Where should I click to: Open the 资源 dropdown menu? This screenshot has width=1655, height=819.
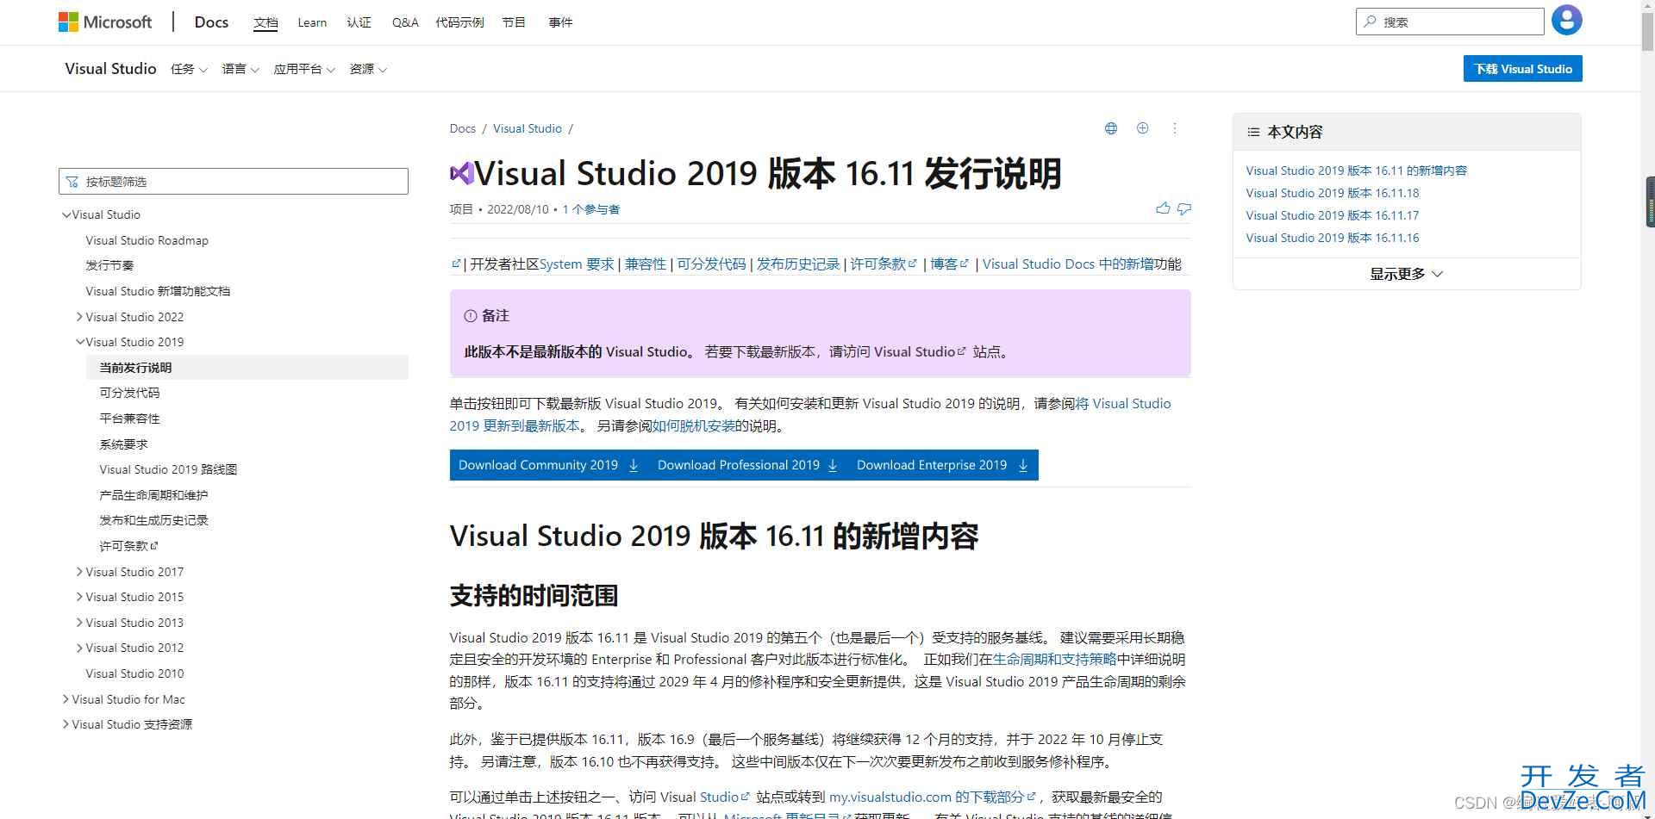tap(368, 69)
